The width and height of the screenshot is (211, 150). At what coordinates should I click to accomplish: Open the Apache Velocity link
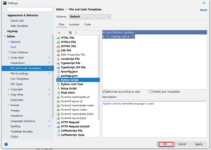coord(112,104)
